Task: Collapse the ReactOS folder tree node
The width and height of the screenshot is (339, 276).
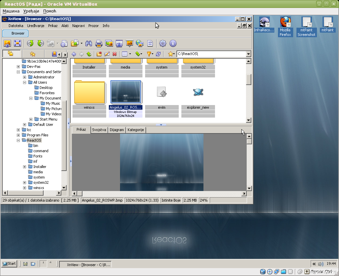Action: point(18,140)
